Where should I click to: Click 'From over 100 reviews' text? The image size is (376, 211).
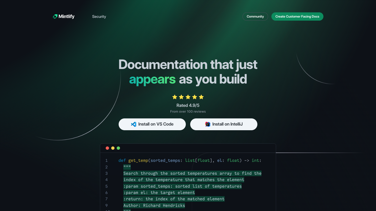(188, 112)
